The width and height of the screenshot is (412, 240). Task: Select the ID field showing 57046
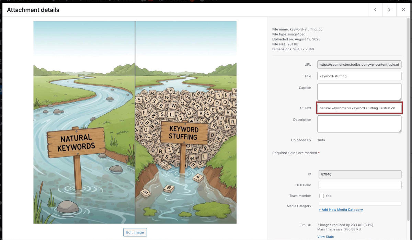(x=360, y=174)
